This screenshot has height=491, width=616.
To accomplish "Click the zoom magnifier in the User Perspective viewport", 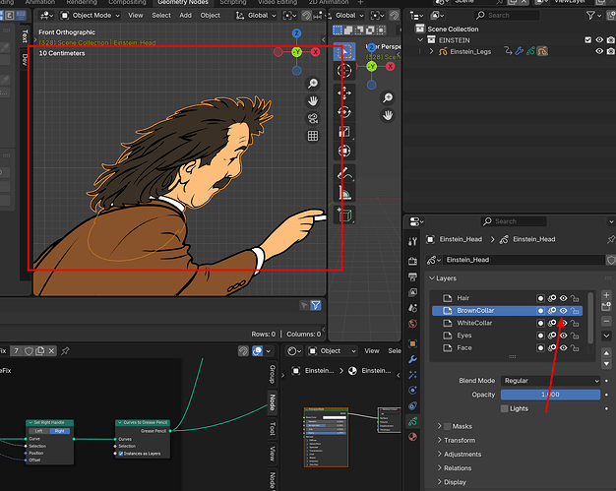I will pyautogui.click(x=388, y=97).
